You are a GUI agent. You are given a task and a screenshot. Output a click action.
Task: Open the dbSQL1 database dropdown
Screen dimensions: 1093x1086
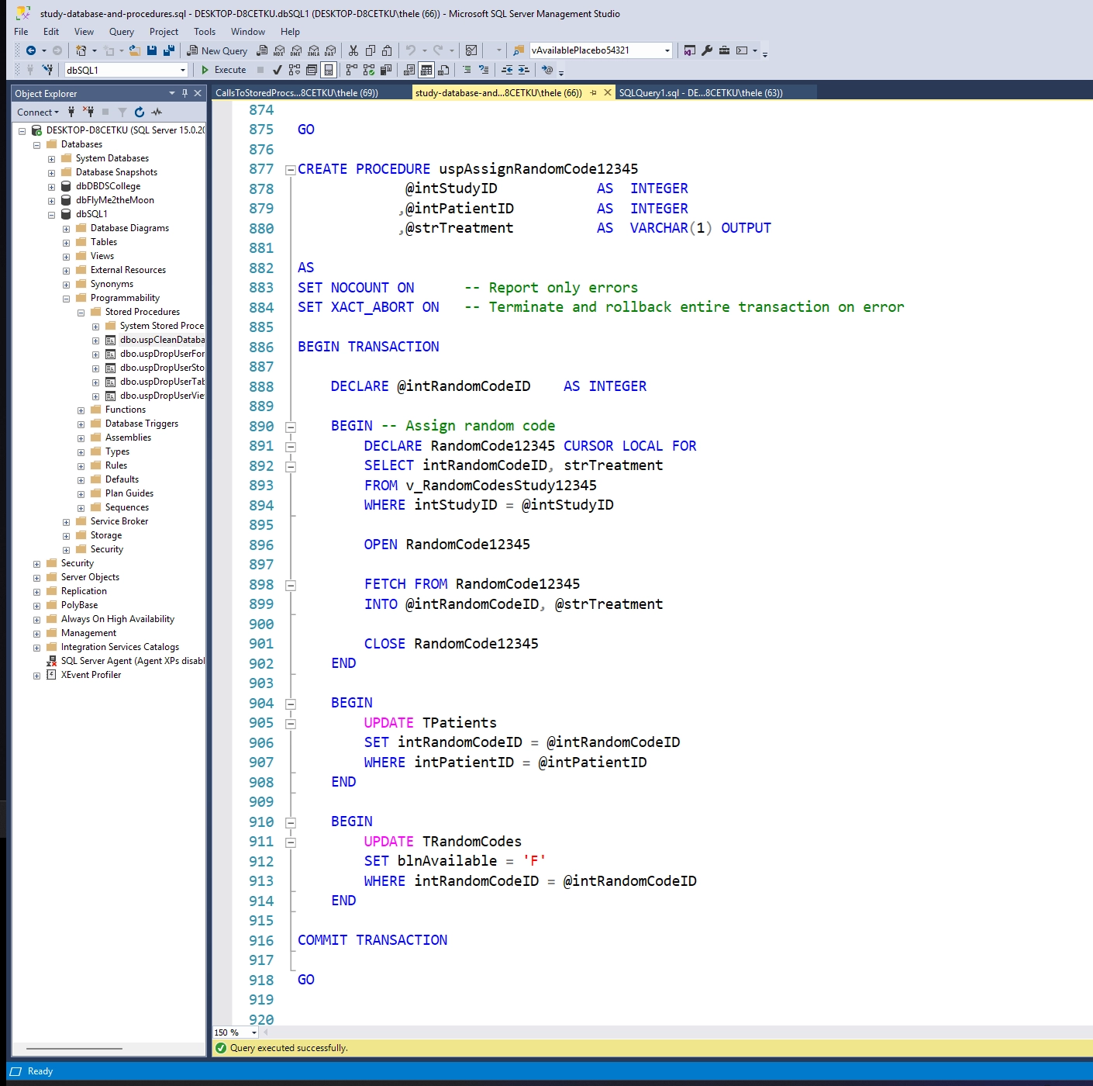[x=183, y=70]
